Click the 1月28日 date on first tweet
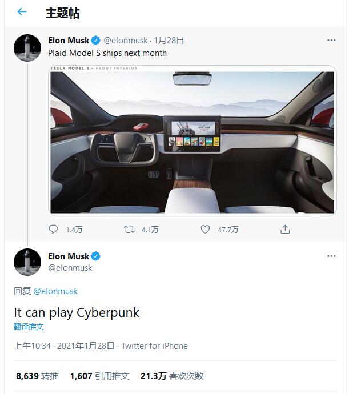 [x=169, y=41]
